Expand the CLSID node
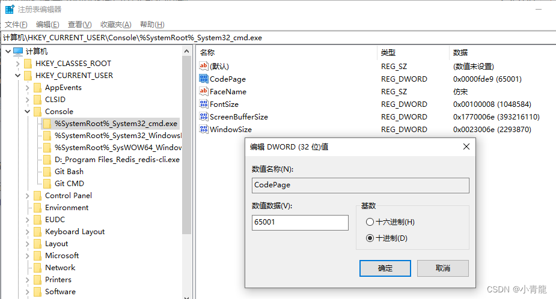This screenshot has height=299, width=556. (x=27, y=100)
